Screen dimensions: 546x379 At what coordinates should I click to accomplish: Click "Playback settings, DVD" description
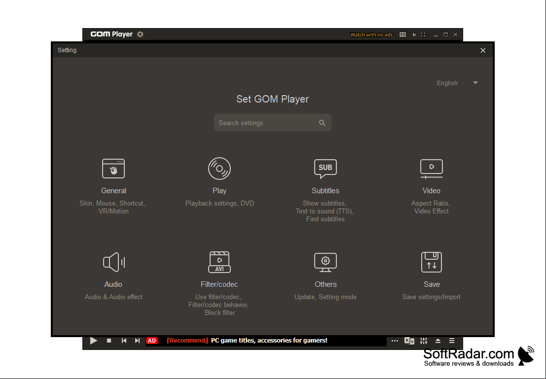(219, 203)
